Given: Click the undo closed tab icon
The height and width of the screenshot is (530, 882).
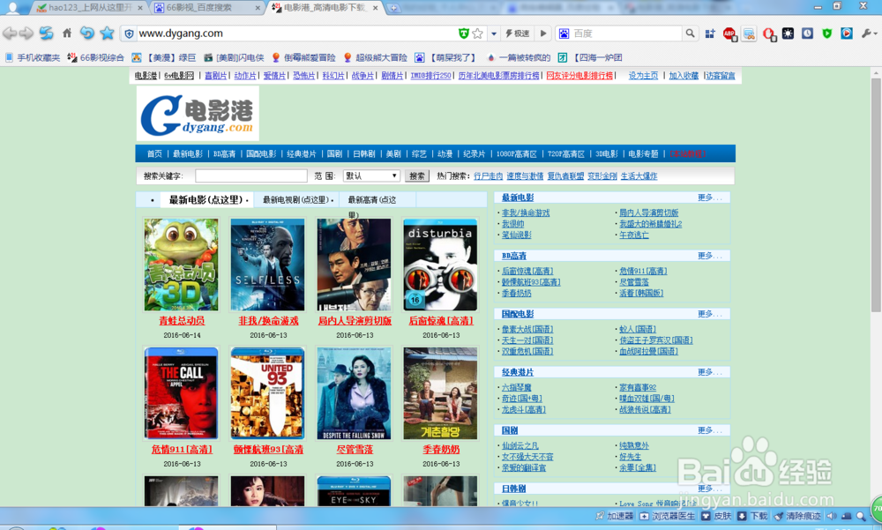Looking at the screenshot, I should pyautogui.click(x=86, y=34).
